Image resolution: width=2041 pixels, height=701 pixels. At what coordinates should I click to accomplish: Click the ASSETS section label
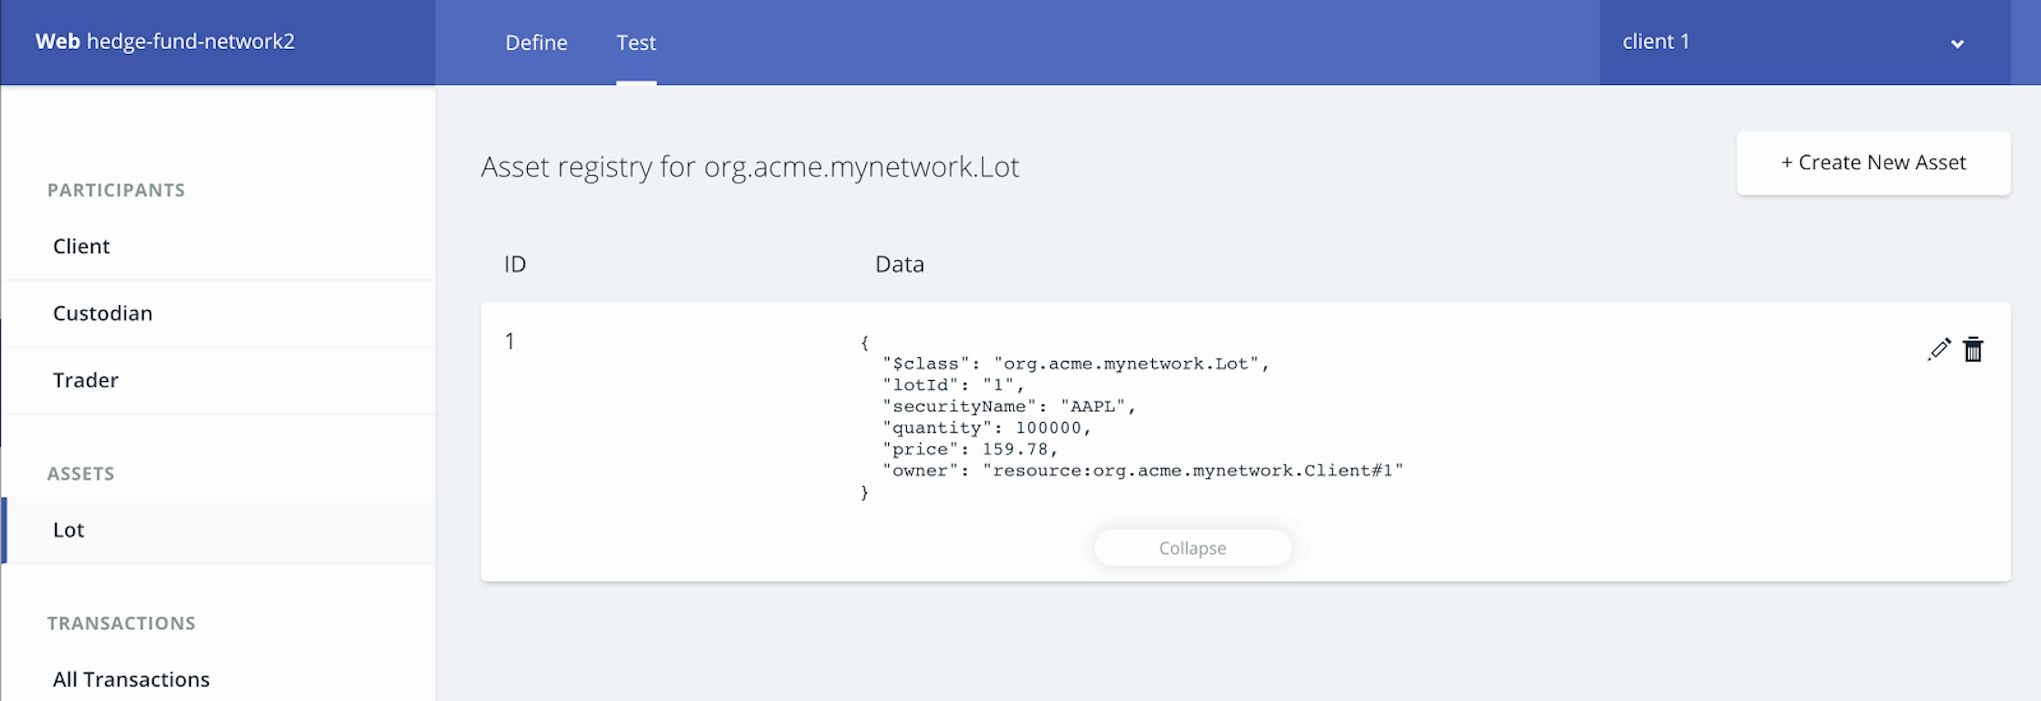click(81, 473)
